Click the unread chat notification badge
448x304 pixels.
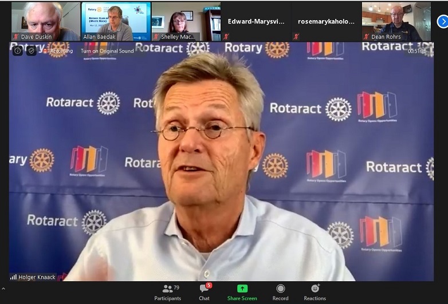[209, 285]
